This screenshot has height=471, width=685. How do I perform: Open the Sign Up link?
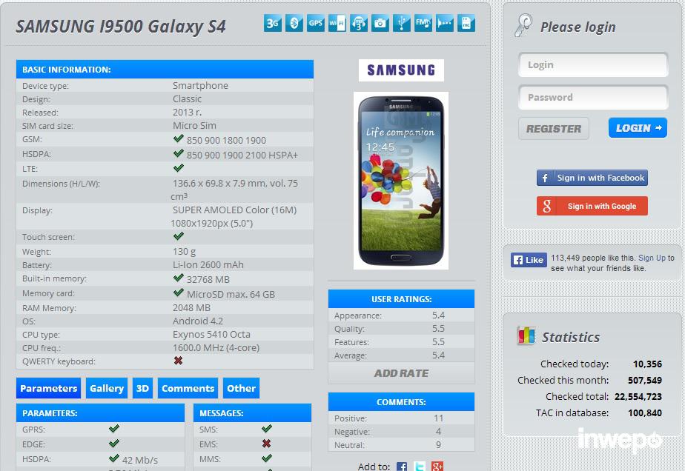(652, 258)
